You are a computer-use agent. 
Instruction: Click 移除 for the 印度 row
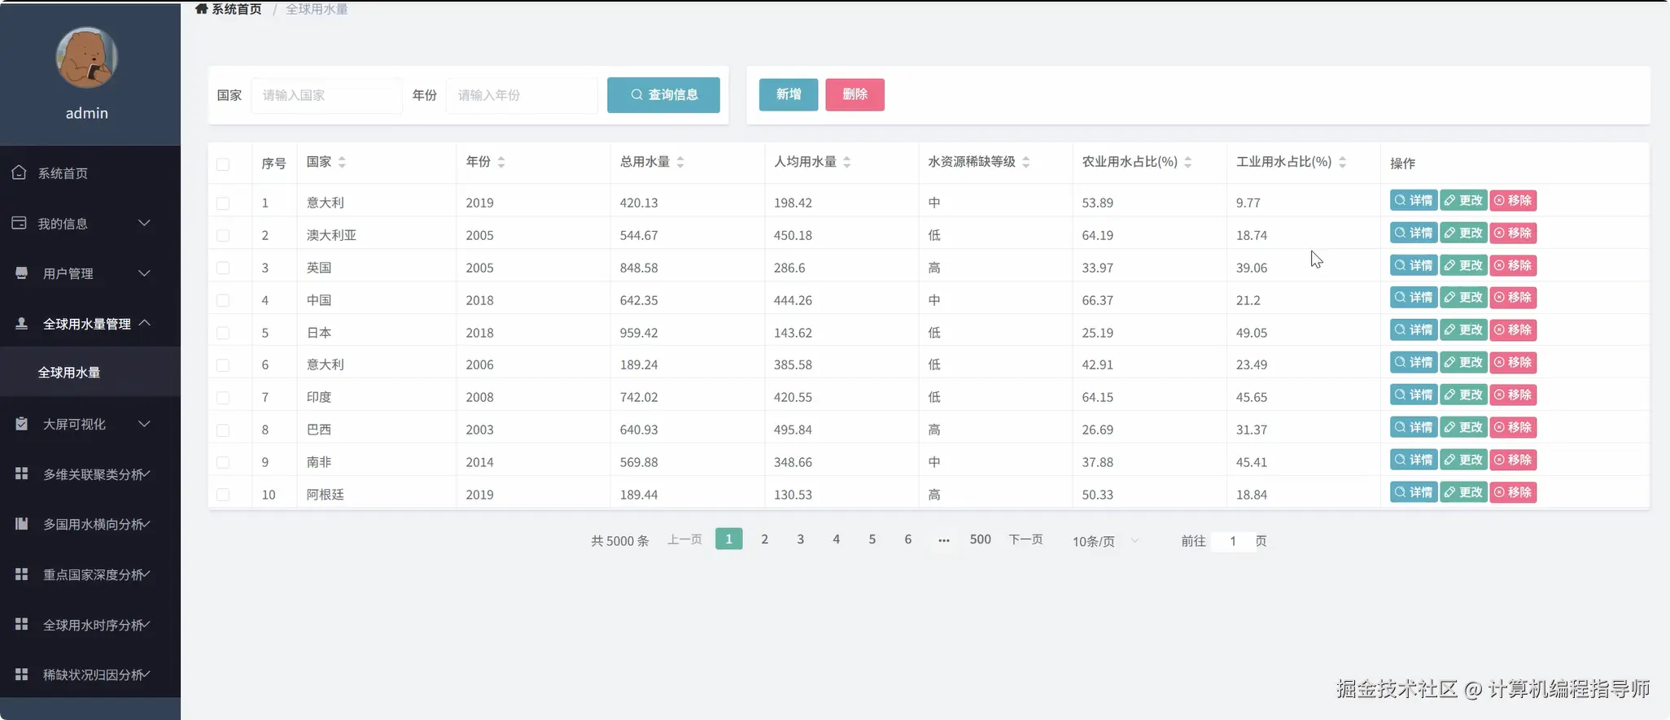pyautogui.click(x=1513, y=395)
